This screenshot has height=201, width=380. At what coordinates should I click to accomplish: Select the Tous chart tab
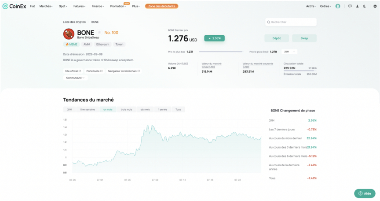point(178,109)
